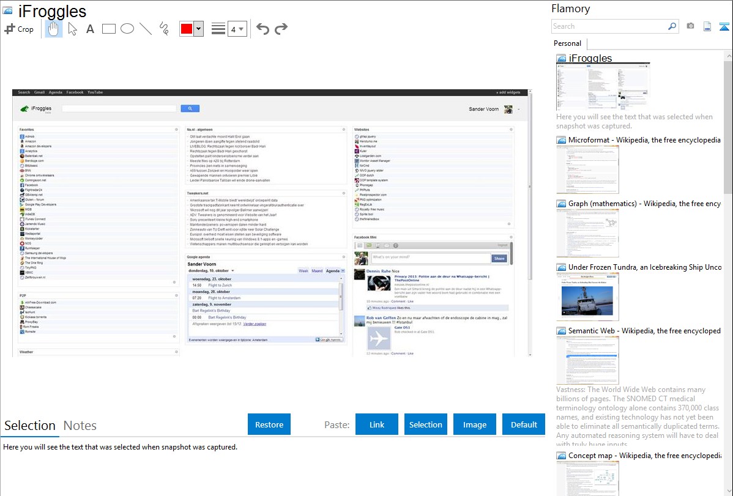
Task: Click the Paste Link button
Action: [x=377, y=424]
